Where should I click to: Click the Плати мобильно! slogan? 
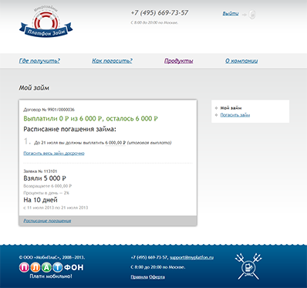(51, 276)
